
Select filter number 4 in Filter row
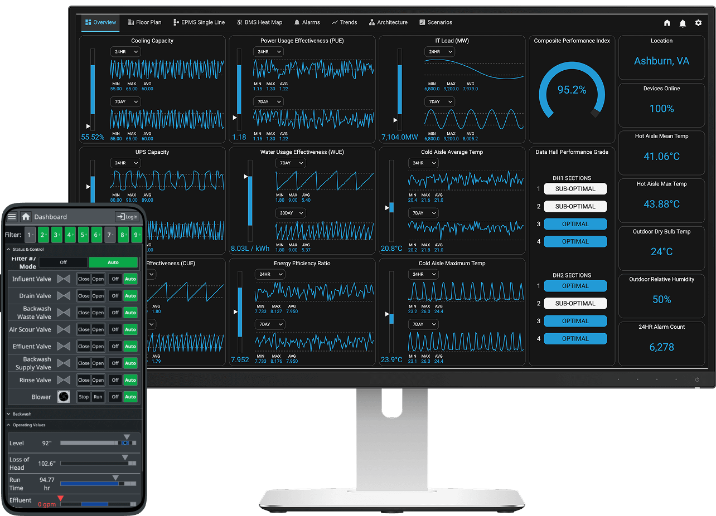point(70,235)
